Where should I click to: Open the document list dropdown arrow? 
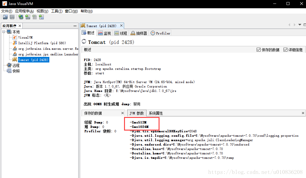[x=300, y=25]
